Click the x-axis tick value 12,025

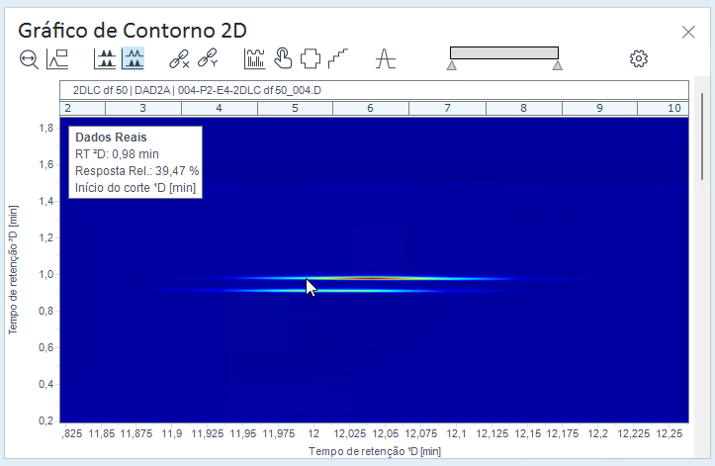(350, 433)
